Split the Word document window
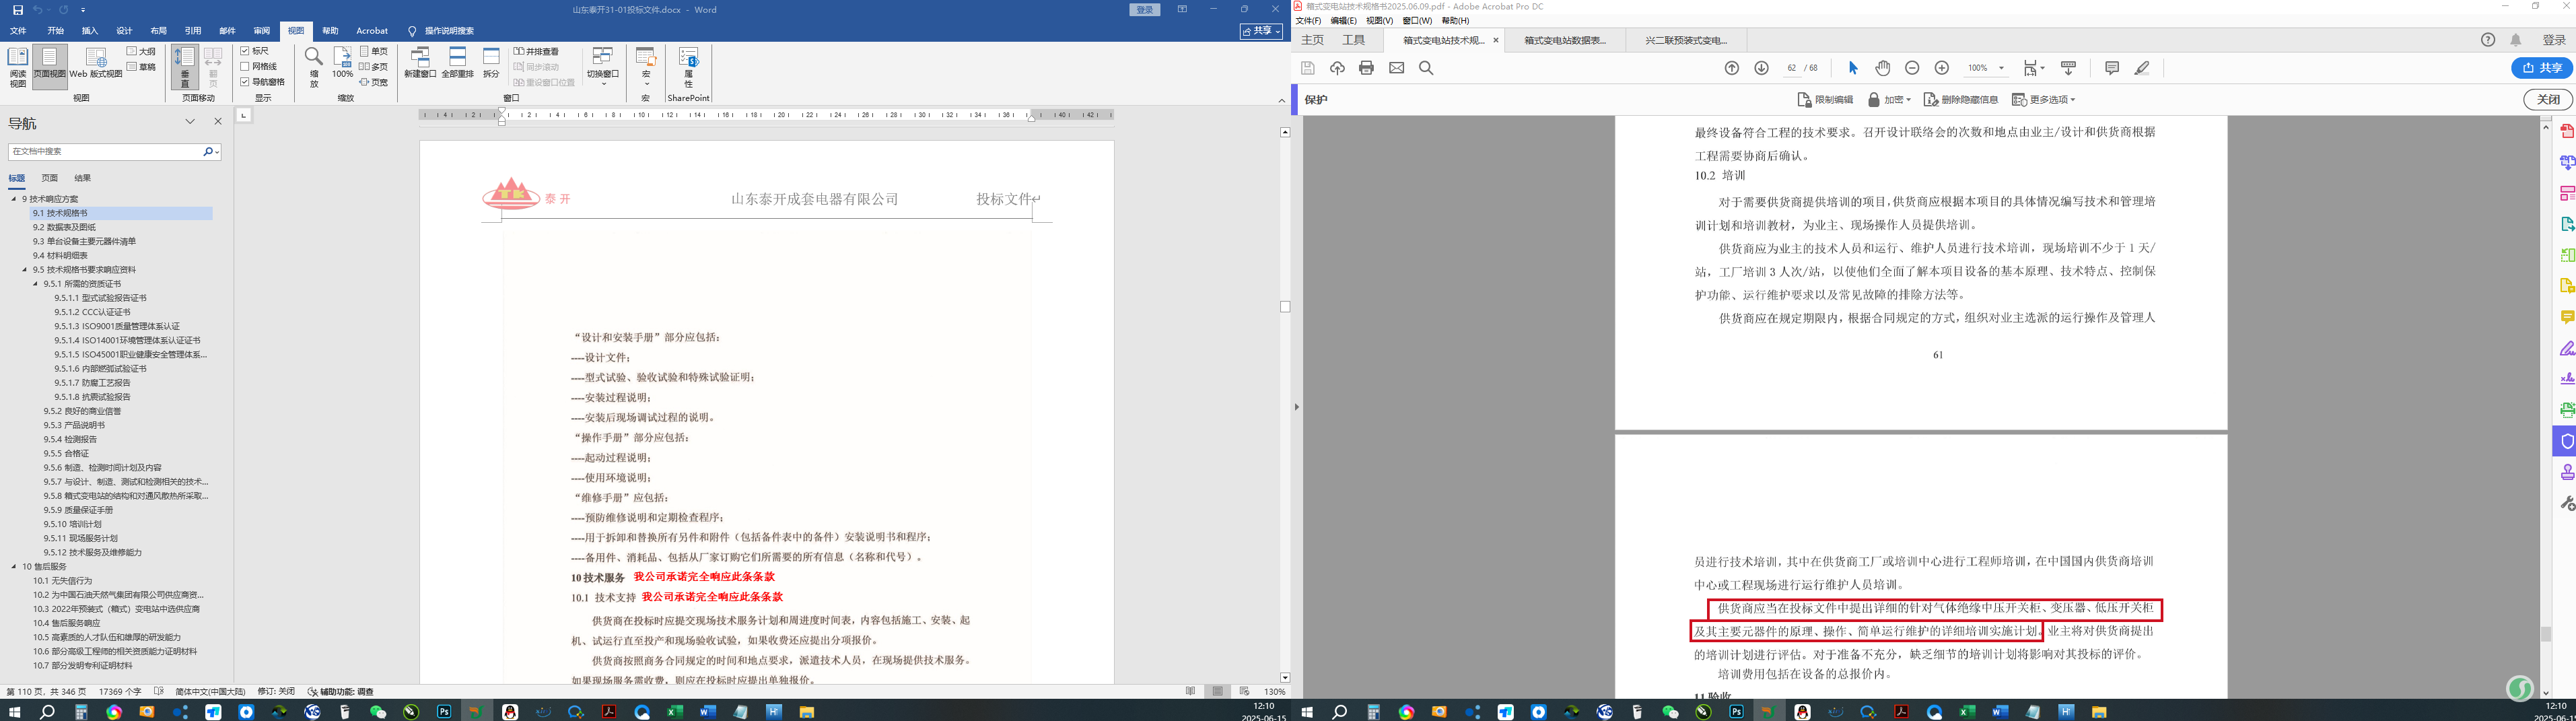This screenshot has width=2576, height=721. [x=491, y=63]
